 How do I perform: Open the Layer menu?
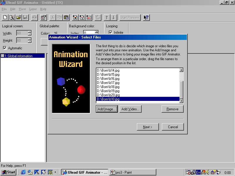33,9
